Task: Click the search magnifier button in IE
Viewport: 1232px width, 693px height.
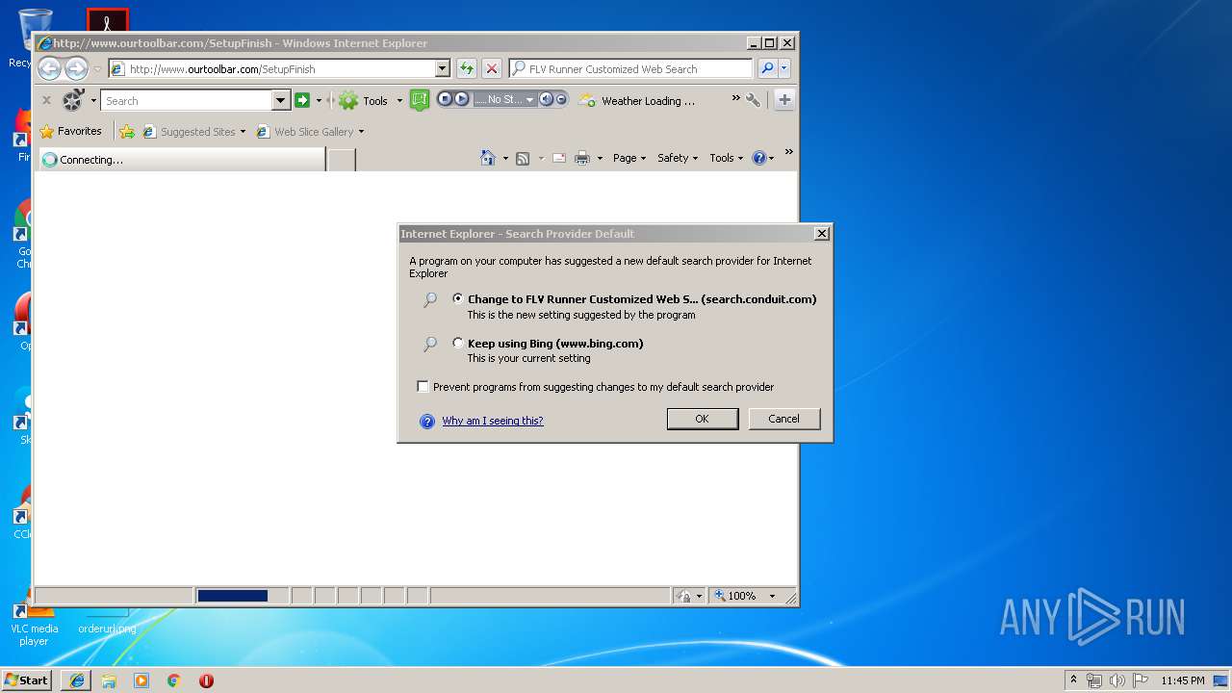Action: 767,68
